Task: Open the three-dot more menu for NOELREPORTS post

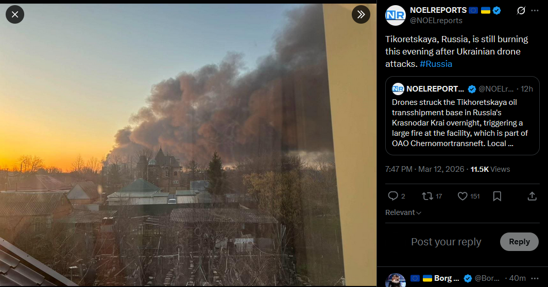Action: pos(535,10)
